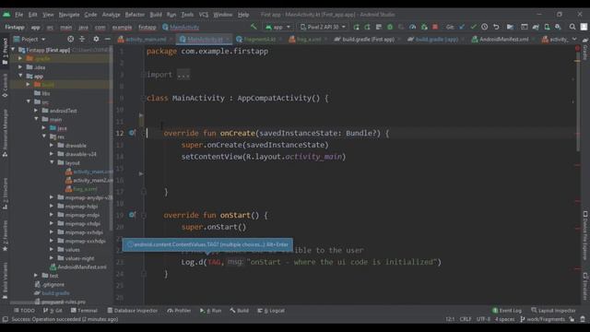Toggle the Resource Manager side button

pos(5,133)
